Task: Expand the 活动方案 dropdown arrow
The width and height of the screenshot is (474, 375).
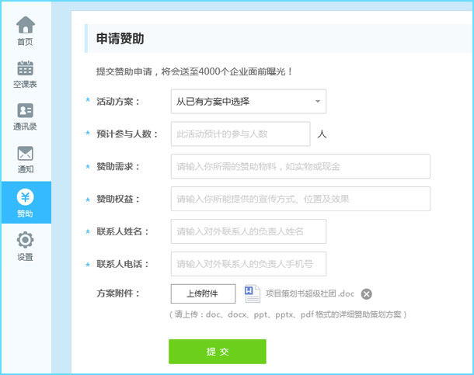Action: click(317, 102)
